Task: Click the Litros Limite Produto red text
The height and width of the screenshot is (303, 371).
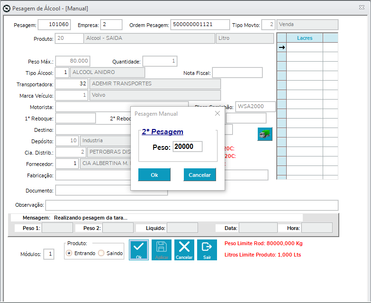Action: click(262, 255)
